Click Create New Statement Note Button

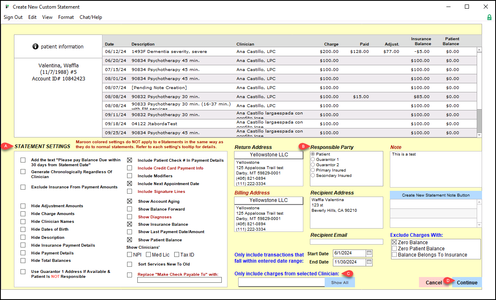[436, 195]
